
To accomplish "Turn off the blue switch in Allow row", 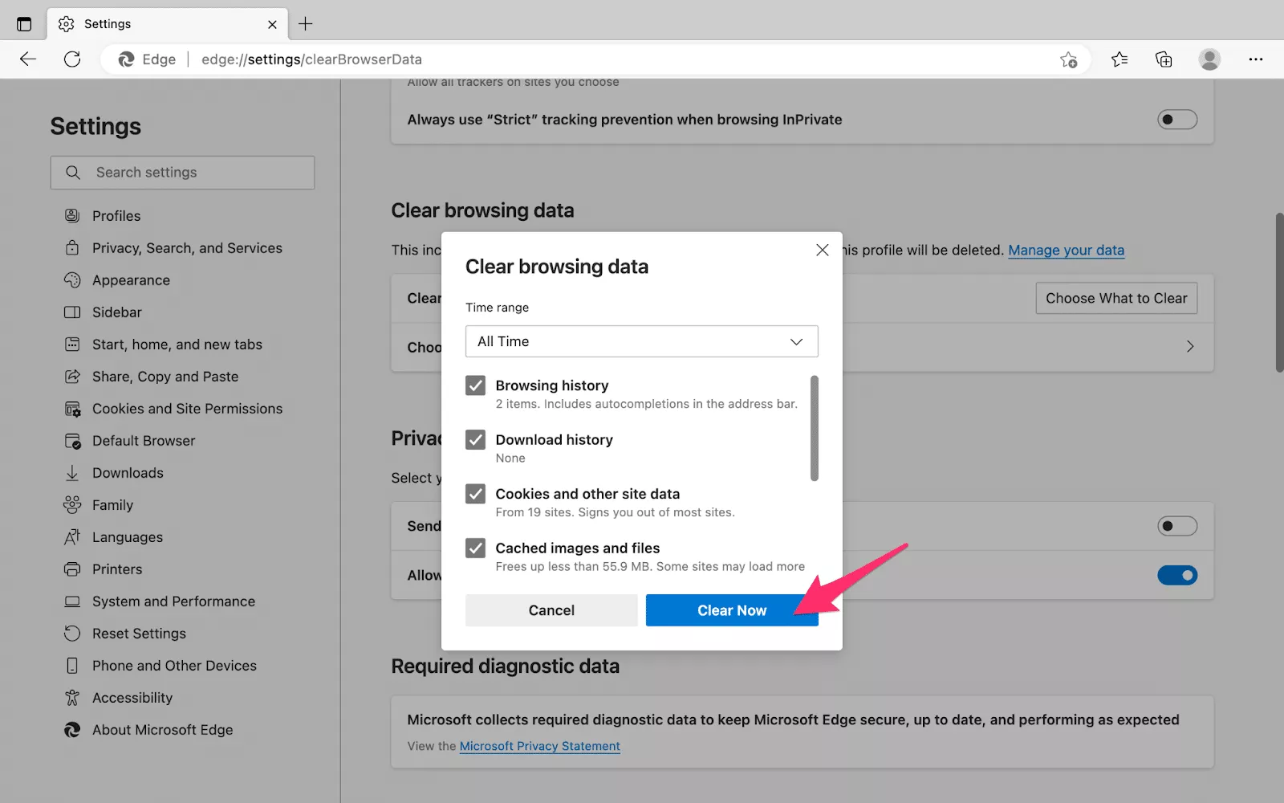I will (x=1177, y=575).
